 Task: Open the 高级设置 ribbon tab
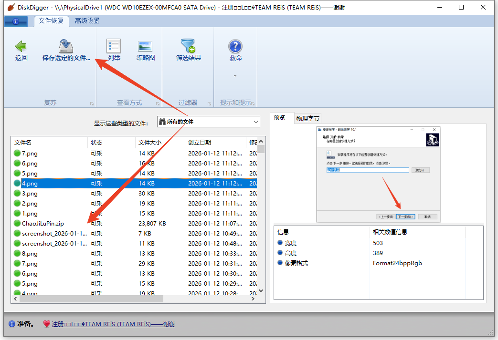87,21
